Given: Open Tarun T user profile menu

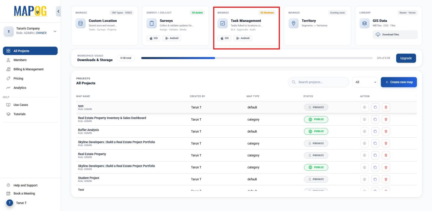Looking at the screenshot, I should pos(17,203).
